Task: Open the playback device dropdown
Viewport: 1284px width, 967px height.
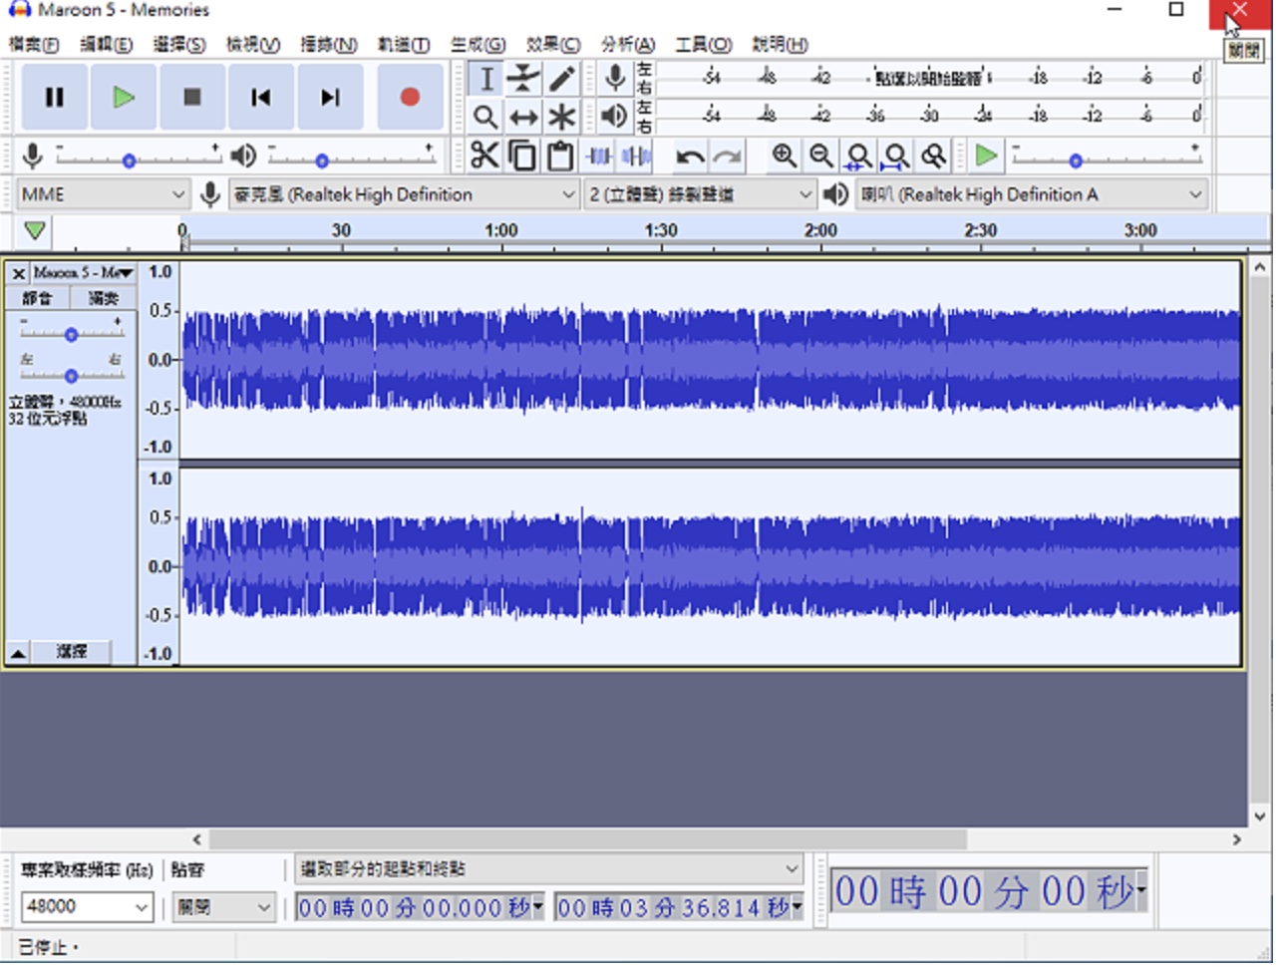Action: coord(1032,195)
